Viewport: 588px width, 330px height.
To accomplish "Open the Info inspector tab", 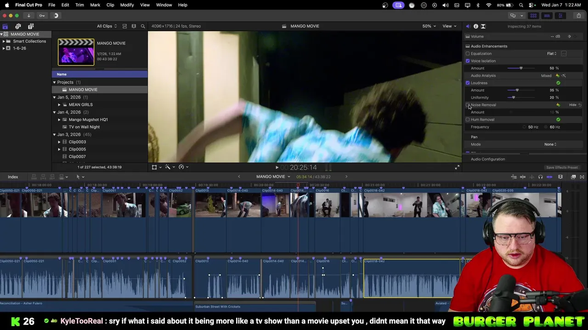I will point(475,26).
